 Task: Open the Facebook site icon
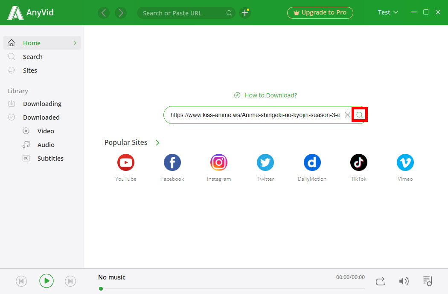tap(172, 163)
